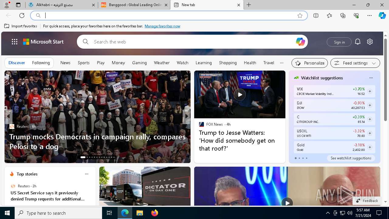Open the Dictator on Day One thumbnail
Image resolution: width=389 pixels, height=219 pixels.
145,186
